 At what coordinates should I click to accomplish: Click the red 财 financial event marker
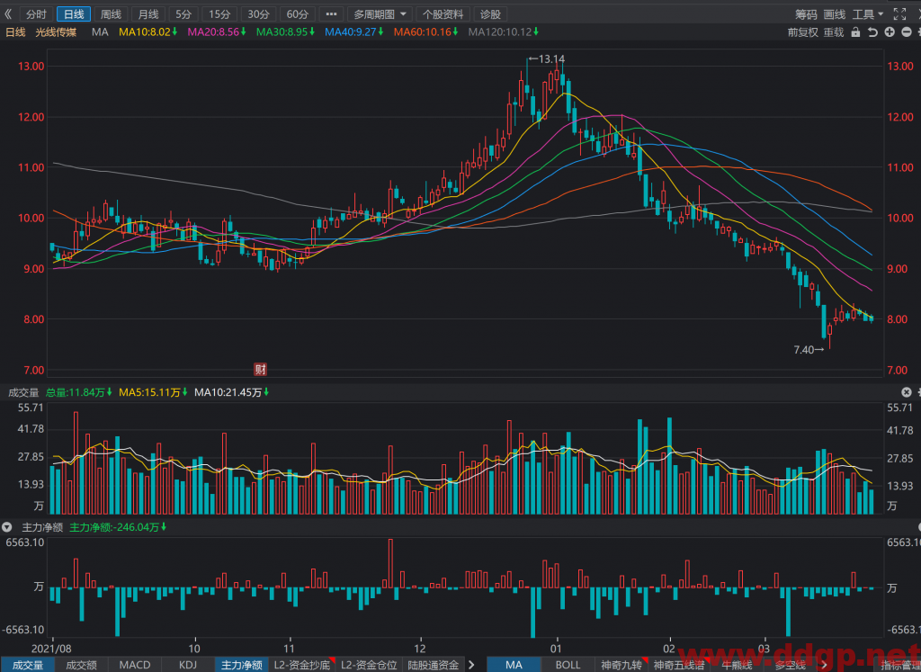[x=260, y=369]
